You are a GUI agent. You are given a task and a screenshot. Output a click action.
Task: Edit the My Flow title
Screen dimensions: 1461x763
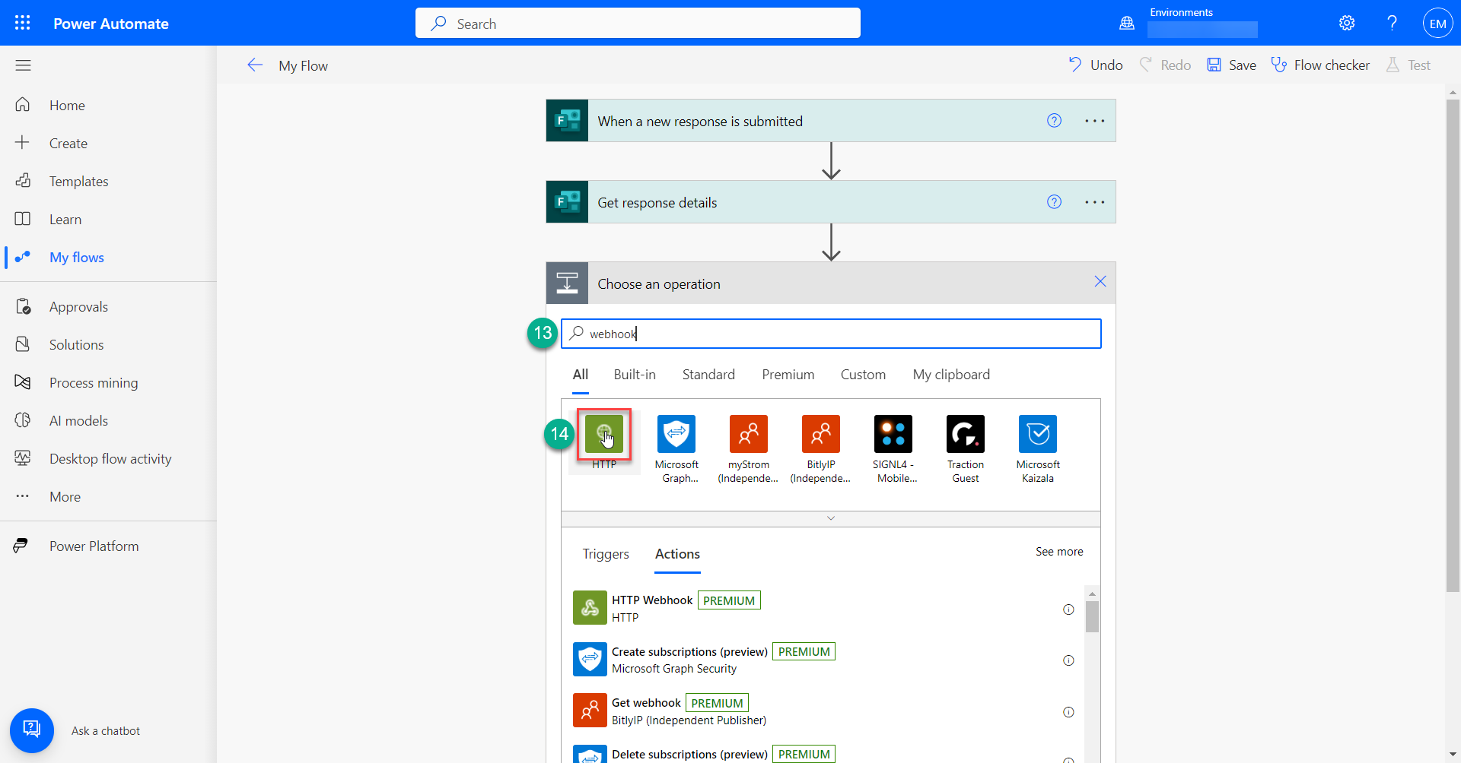pos(303,66)
